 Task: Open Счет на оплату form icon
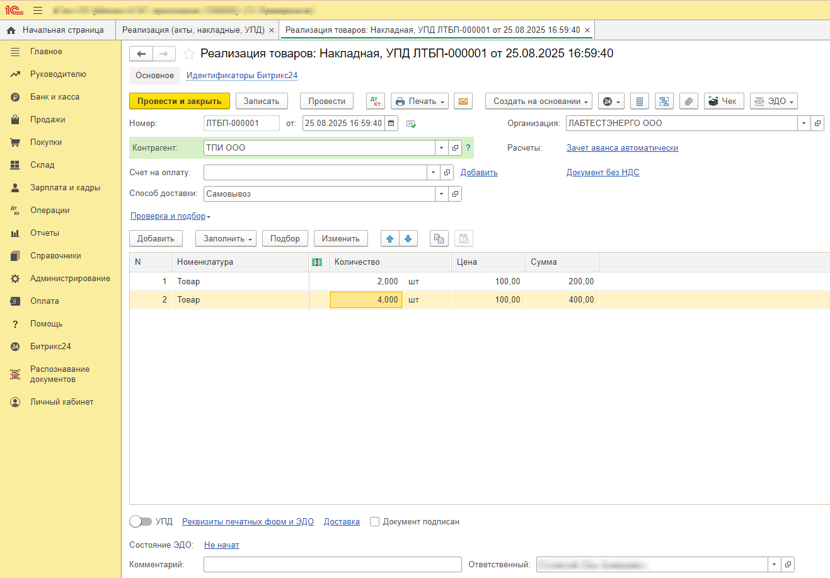tap(447, 173)
